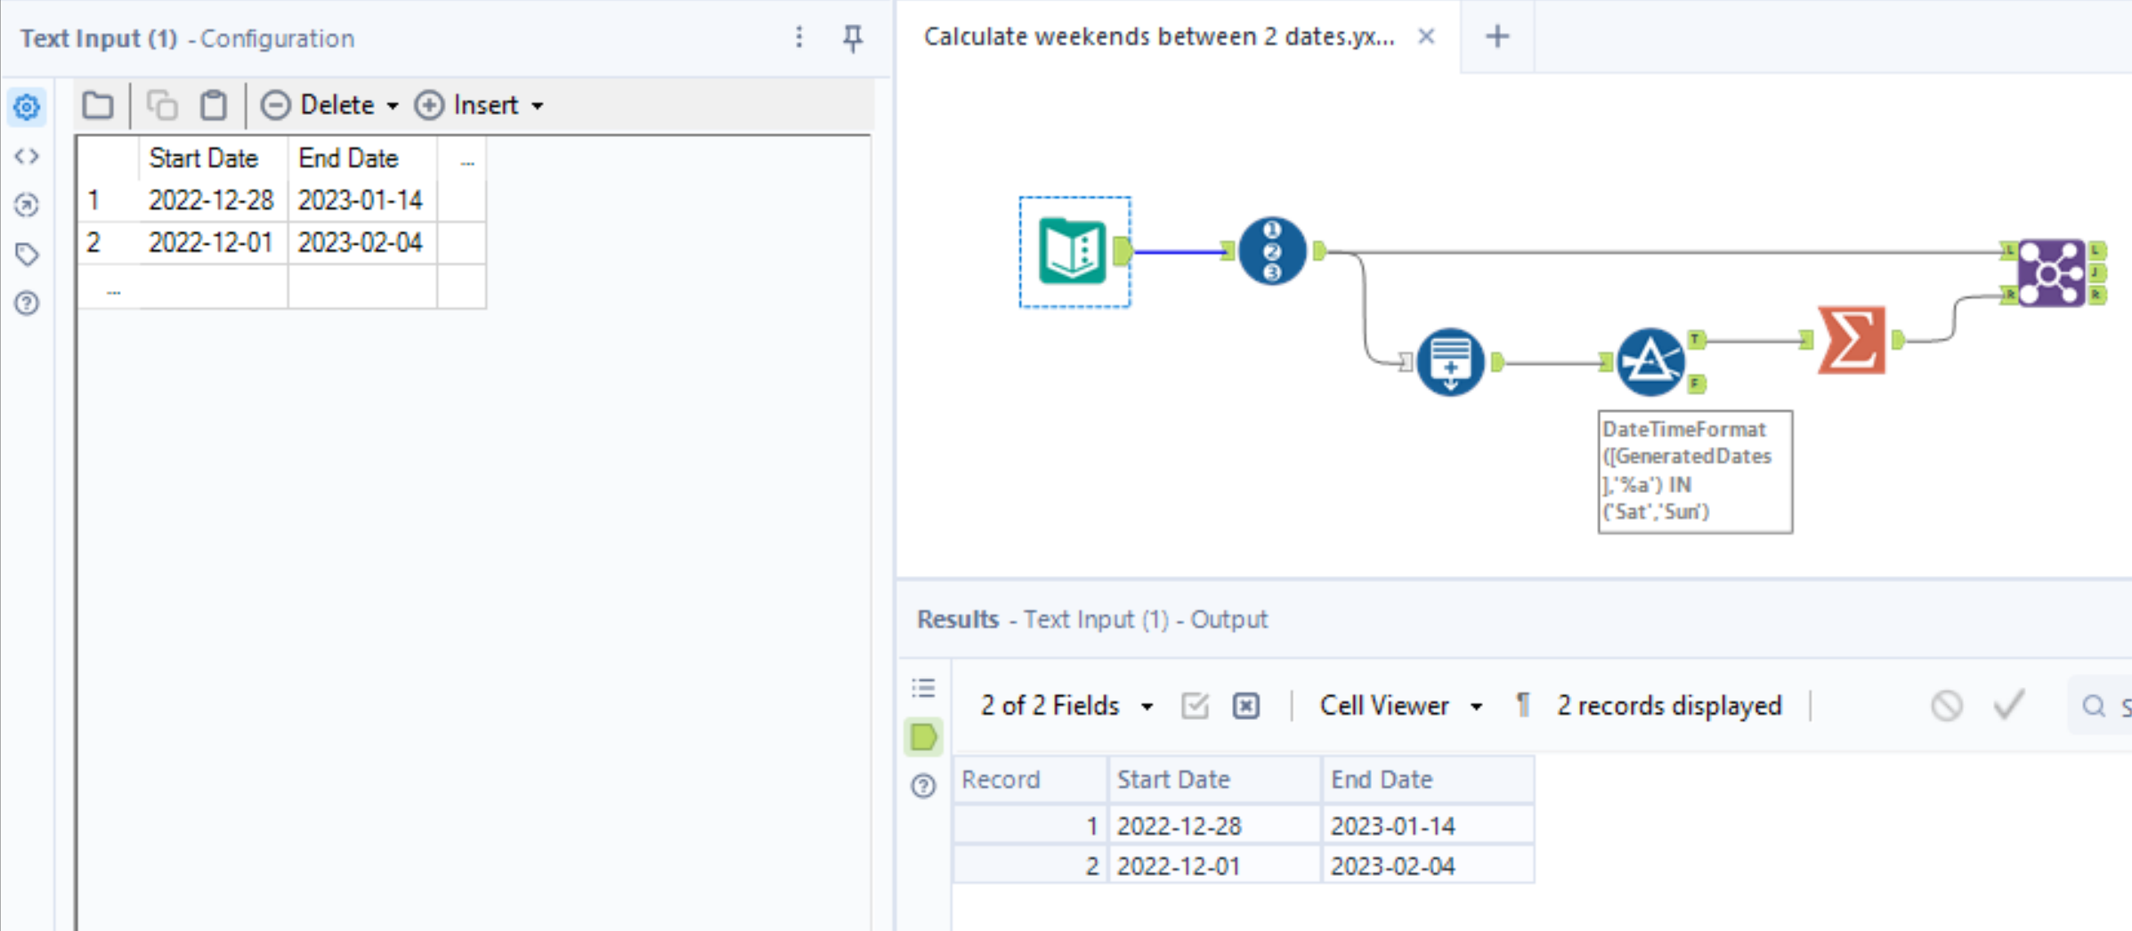This screenshot has height=931, width=2132.
Task: Open a new workflow tab
Action: [1497, 36]
